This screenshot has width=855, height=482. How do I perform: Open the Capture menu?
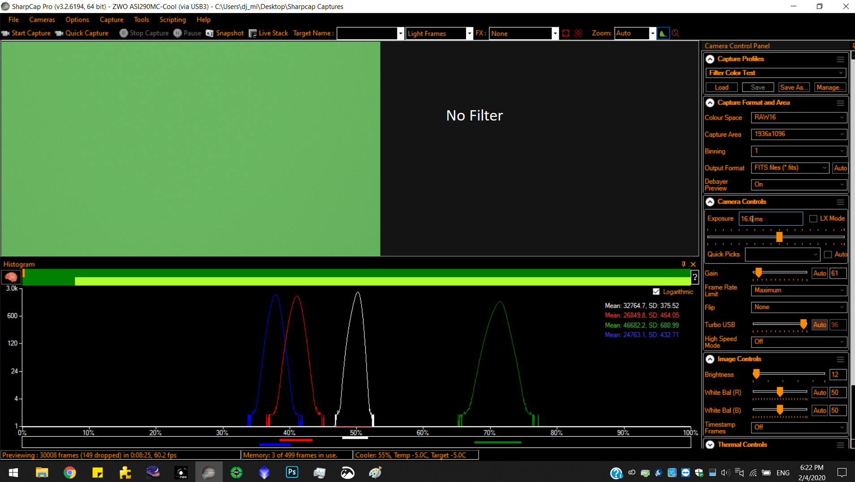pyautogui.click(x=112, y=20)
